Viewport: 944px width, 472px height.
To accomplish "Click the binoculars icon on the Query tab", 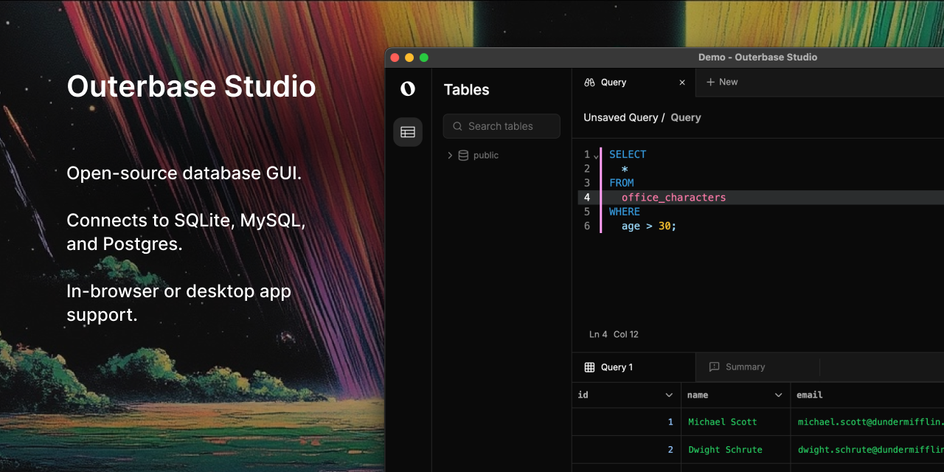I will 589,83.
